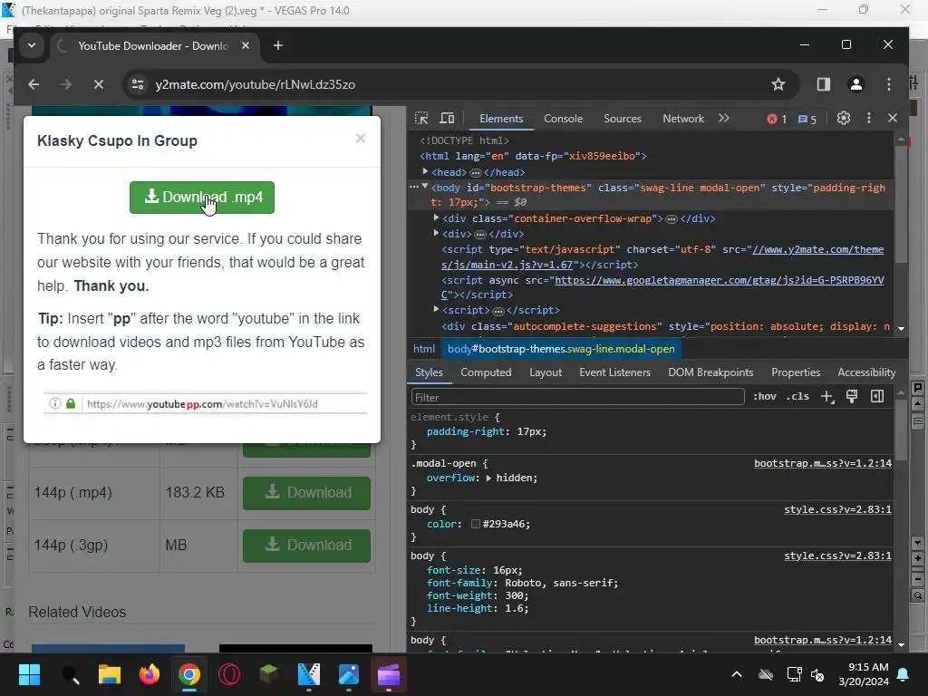
Task: Switch to the Console tab
Action: 563,119
